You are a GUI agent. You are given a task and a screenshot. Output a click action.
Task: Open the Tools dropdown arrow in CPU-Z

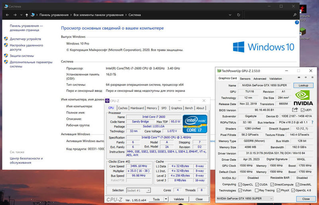coord(166,199)
